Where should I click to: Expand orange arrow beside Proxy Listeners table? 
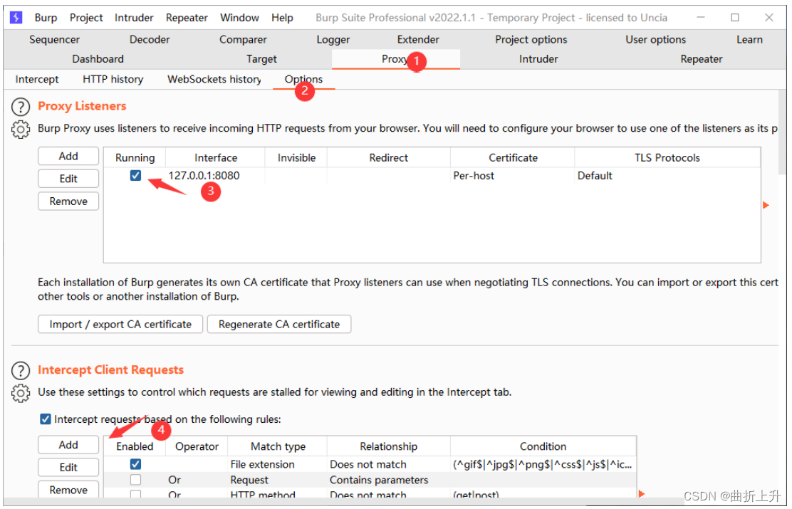(767, 205)
